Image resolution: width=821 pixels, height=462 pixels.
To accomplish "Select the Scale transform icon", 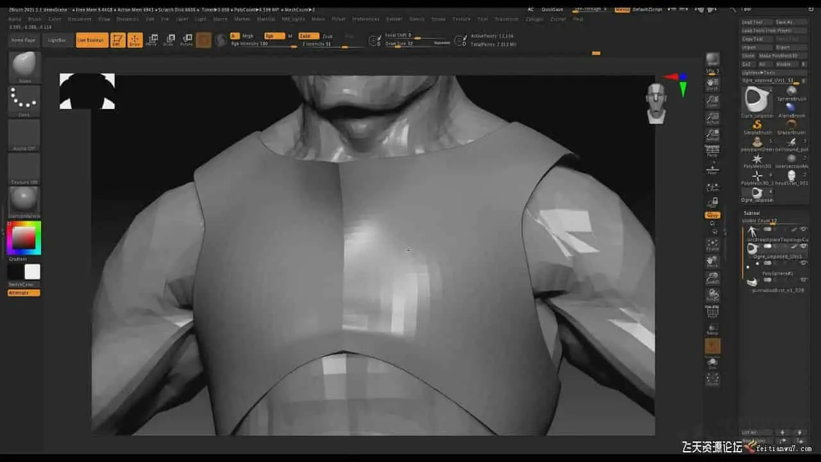I will [169, 40].
